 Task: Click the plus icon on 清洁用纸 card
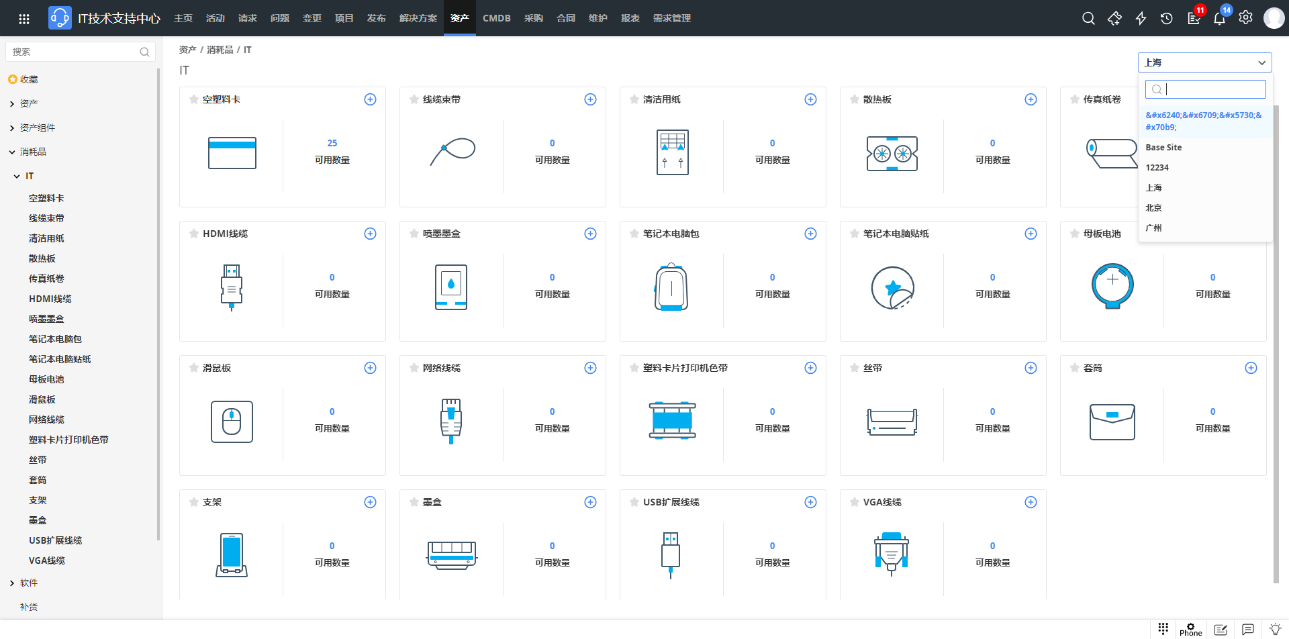point(810,99)
